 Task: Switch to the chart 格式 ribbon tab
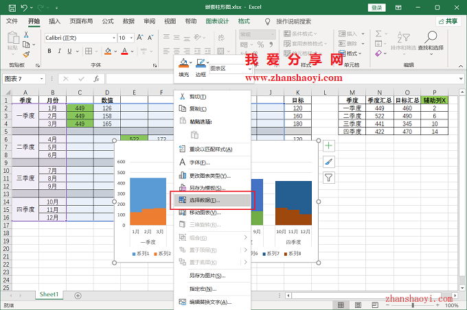point(244,21)
